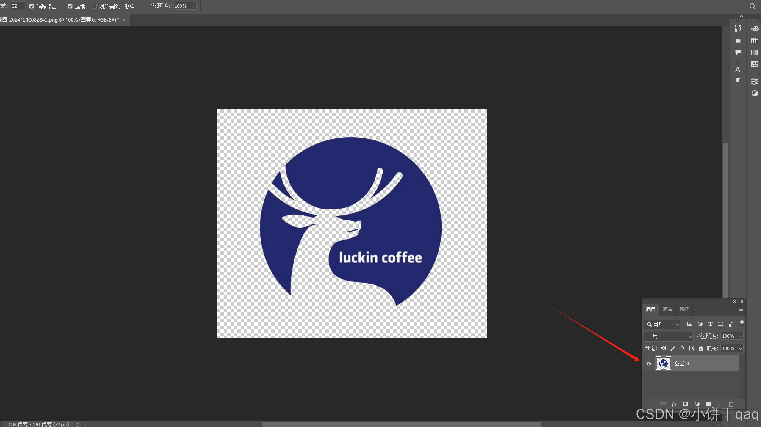Open the Adjustments panel icon
Image resolution: width=761 pixels, height=427 pixels.
click(755, 93)
